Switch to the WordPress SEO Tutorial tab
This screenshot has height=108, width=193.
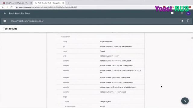(x=17, y=3)
